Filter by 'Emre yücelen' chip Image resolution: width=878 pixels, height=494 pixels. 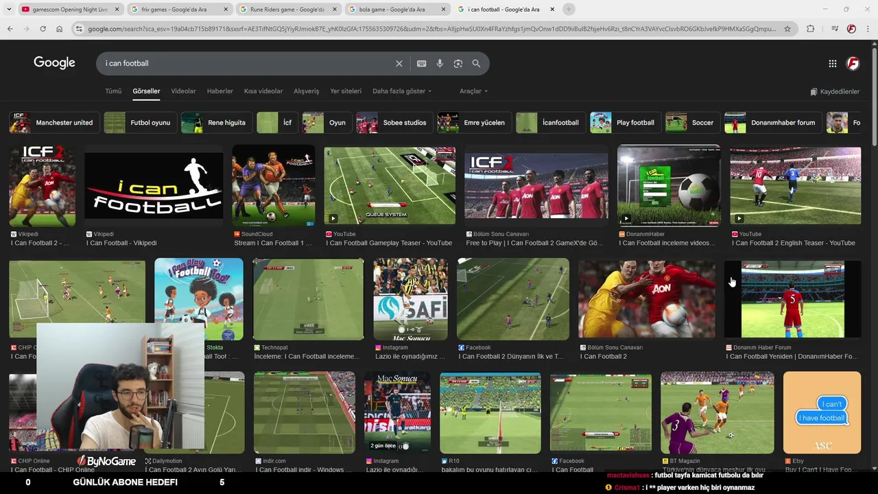click(475, 123)
